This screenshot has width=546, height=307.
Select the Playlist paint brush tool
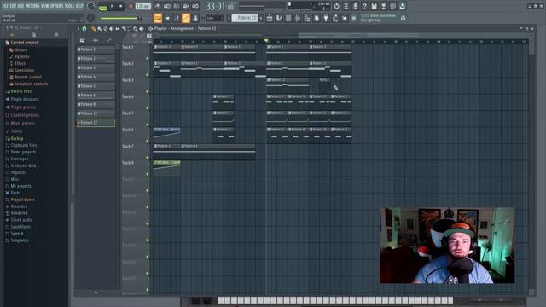pos(100,29)
